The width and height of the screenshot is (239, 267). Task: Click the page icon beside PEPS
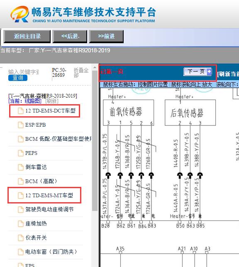(21, 153)
